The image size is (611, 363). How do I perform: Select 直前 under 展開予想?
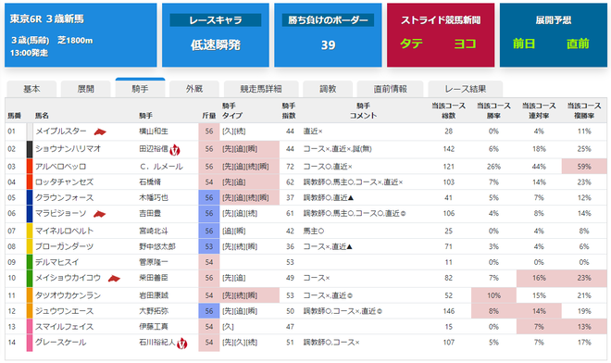tap(578, 44)
